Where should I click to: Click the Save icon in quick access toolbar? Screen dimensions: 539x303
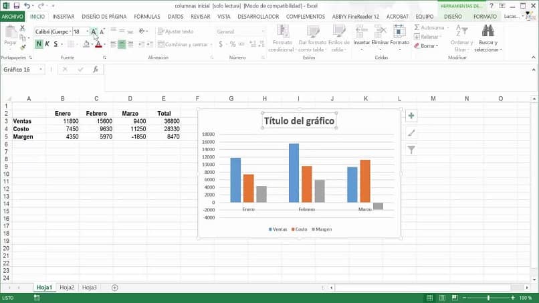coord(17,6)
